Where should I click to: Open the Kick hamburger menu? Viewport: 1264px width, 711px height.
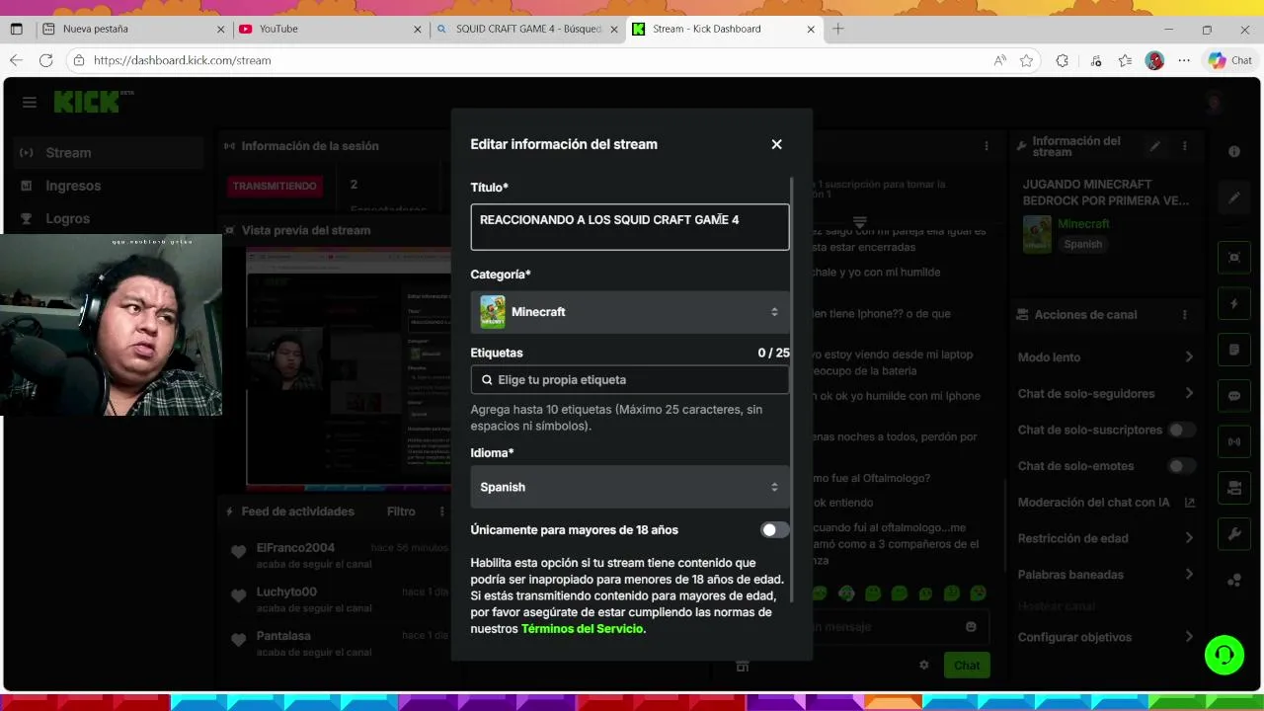tap(30, 103)
